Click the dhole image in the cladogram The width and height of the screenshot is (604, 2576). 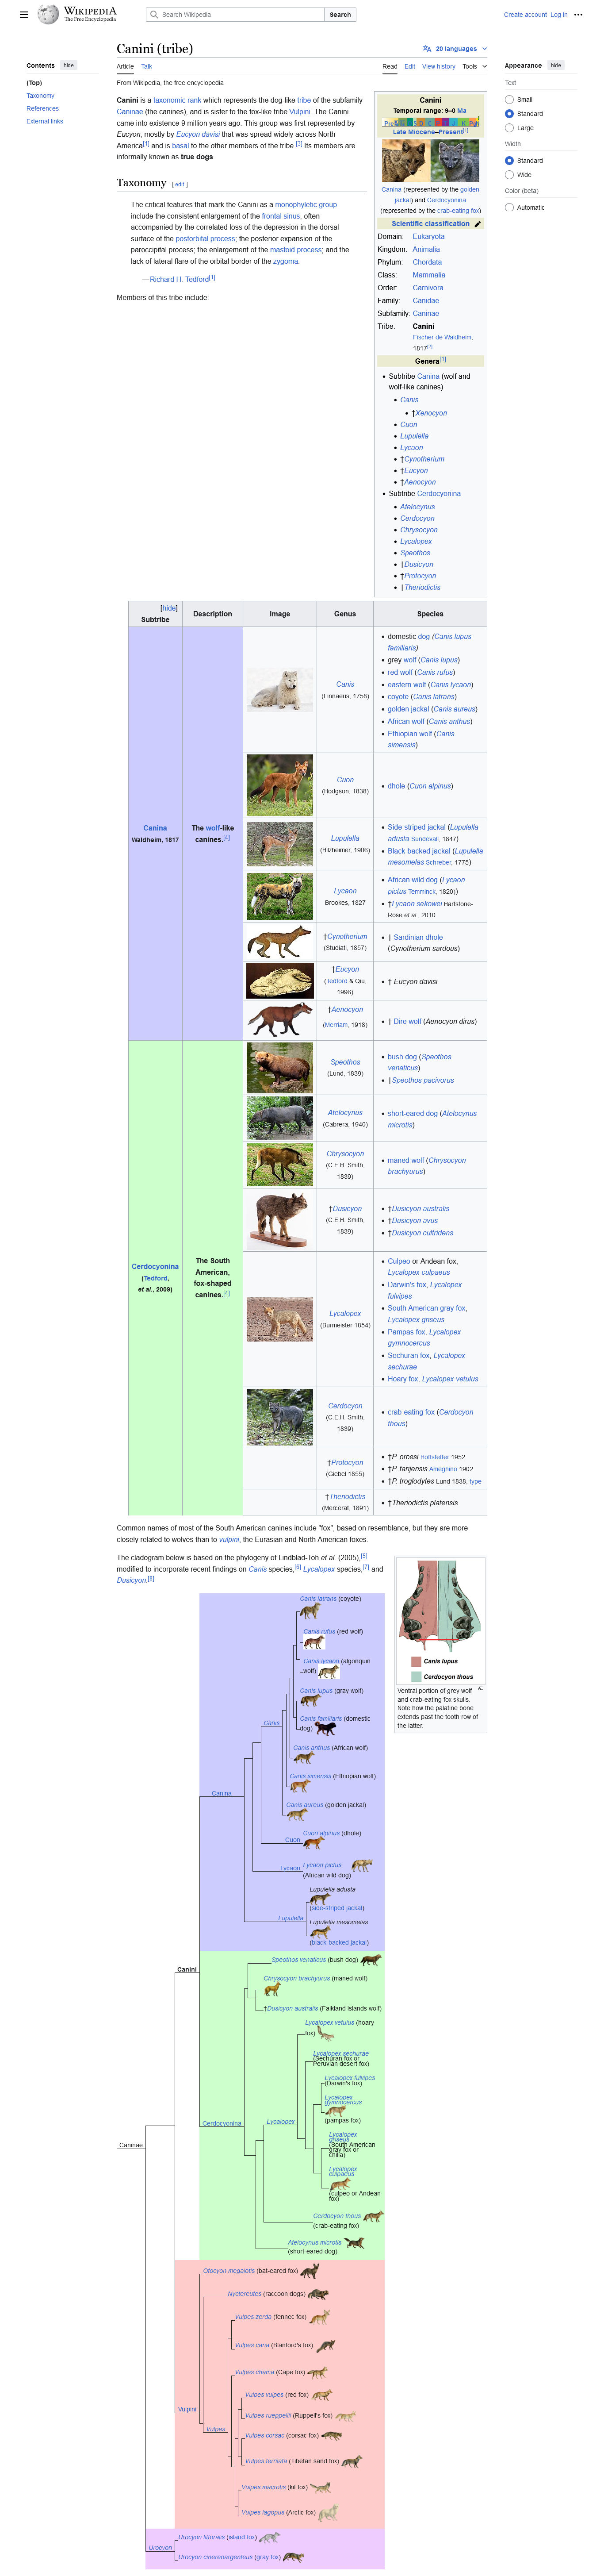(313, 1842)
